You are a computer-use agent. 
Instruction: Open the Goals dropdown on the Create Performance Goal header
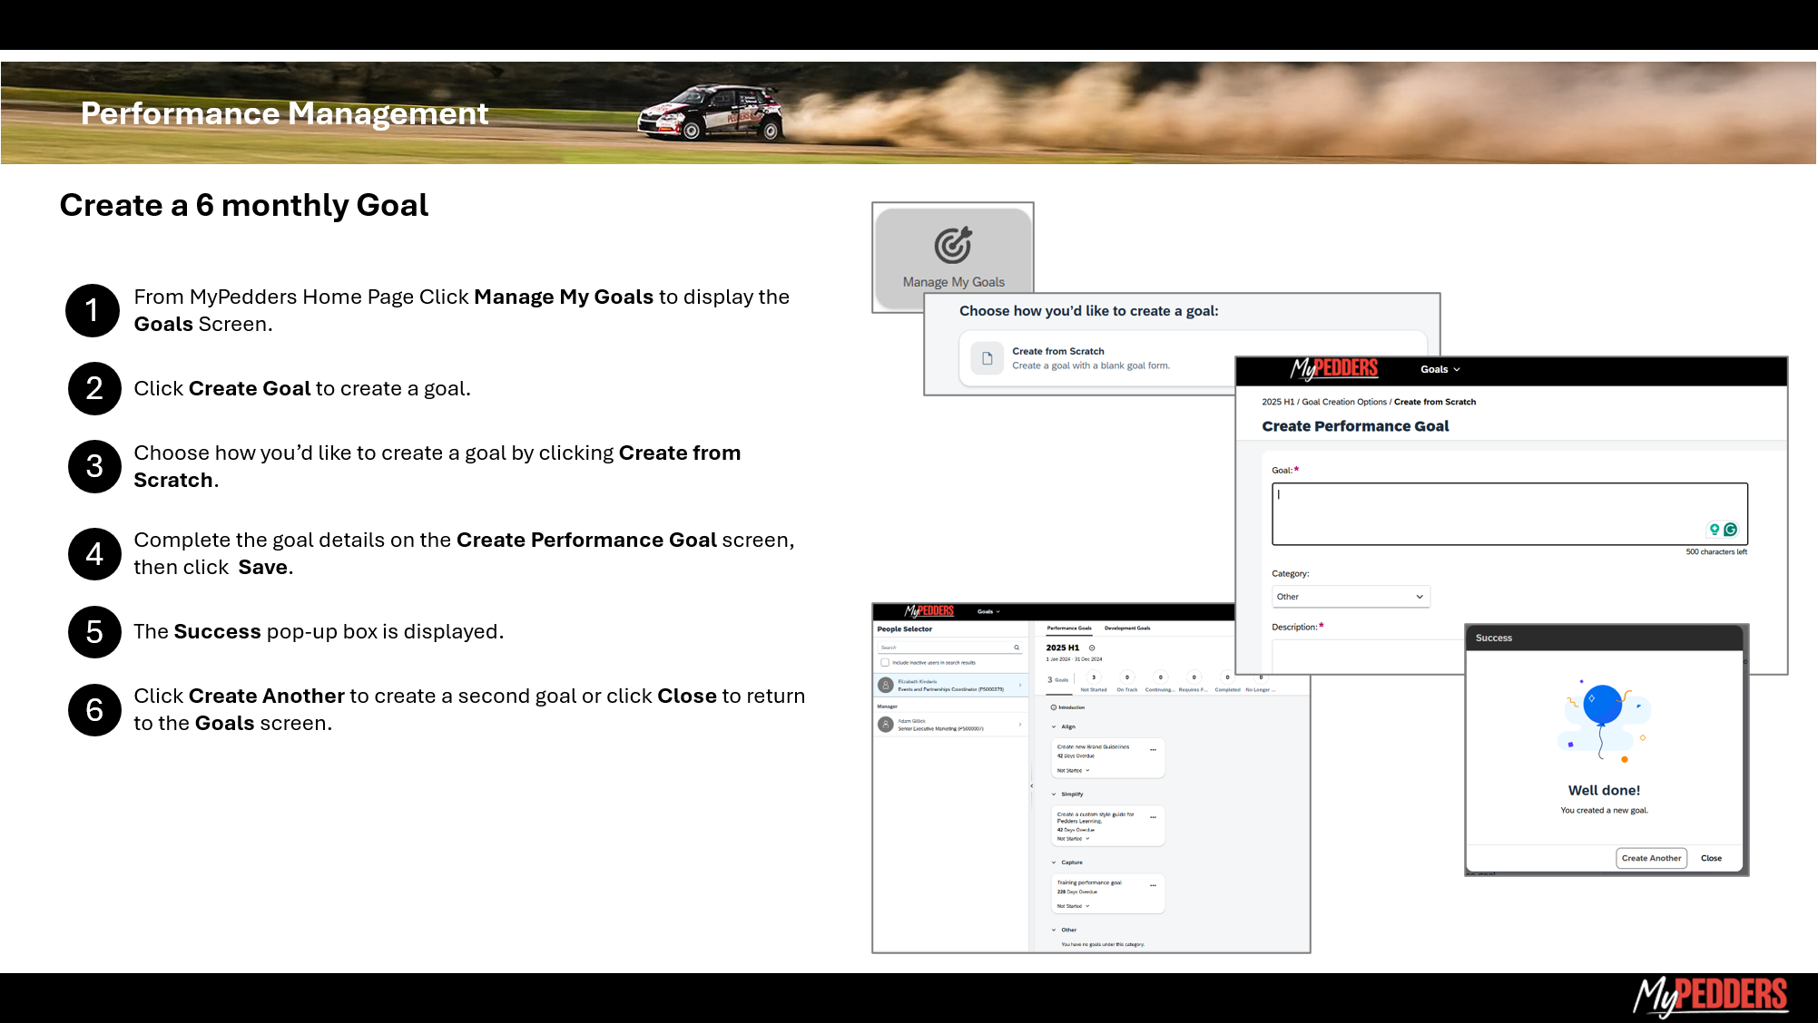coord(1440,369)
